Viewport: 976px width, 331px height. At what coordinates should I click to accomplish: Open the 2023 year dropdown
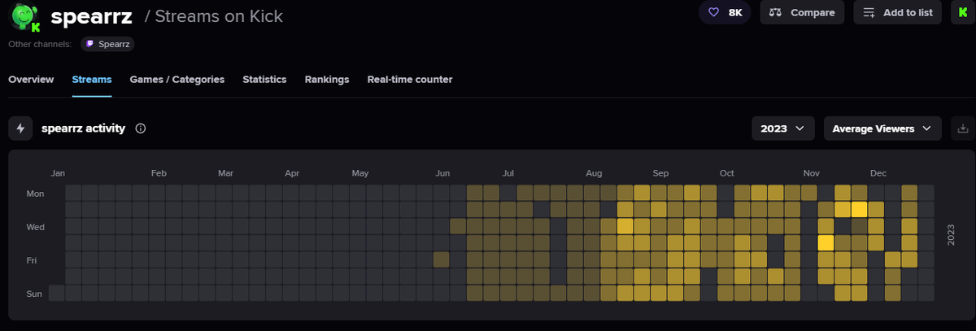pyautogui.click(x=783, y=128)
